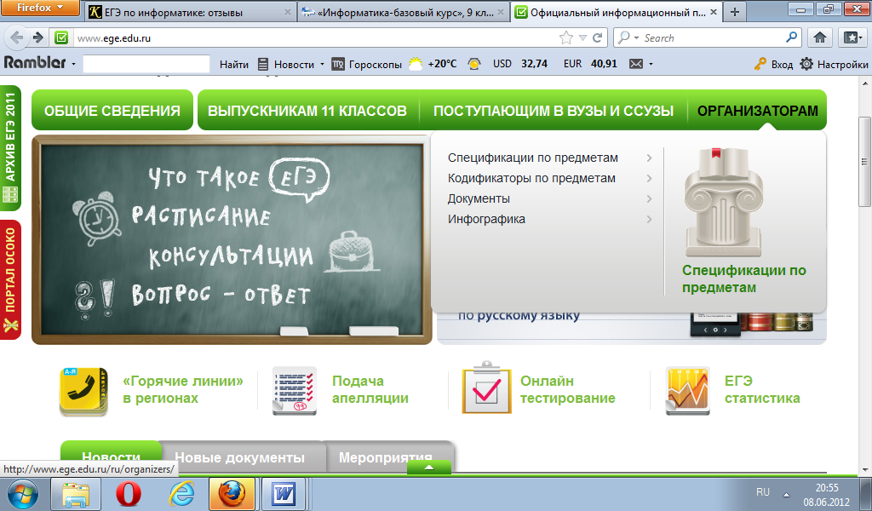Open the search engine selector dropdown

636,37
